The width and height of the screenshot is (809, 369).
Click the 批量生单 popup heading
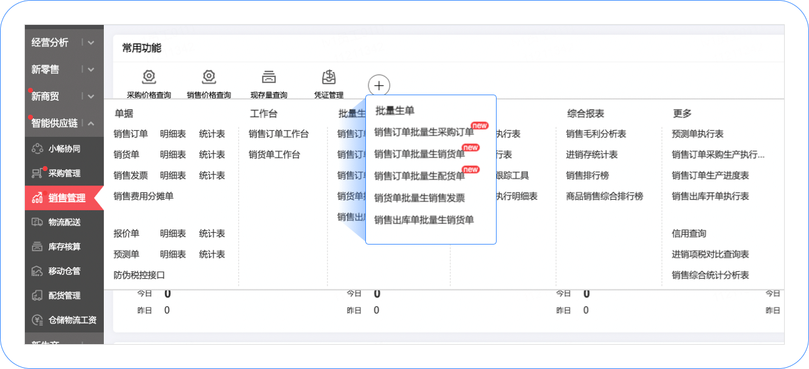(395, 110)
